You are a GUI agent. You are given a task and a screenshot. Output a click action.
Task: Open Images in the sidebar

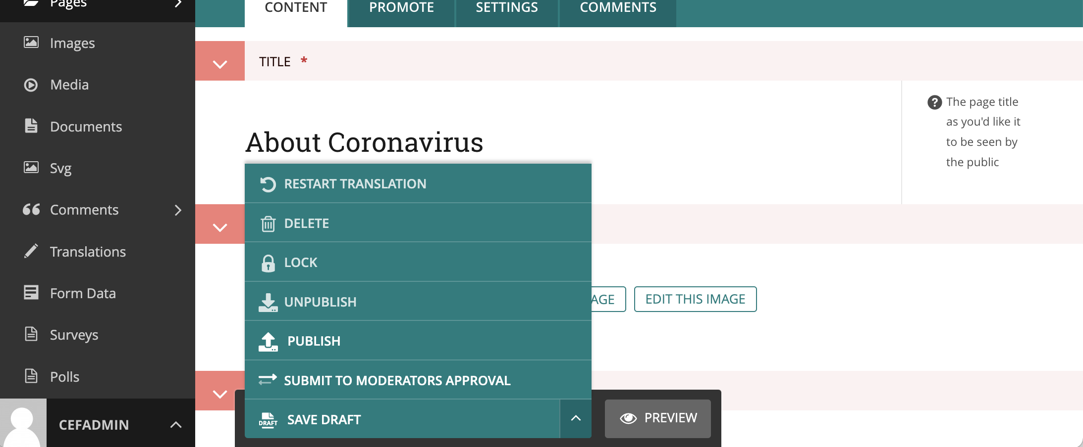click(x=98, y=43)
